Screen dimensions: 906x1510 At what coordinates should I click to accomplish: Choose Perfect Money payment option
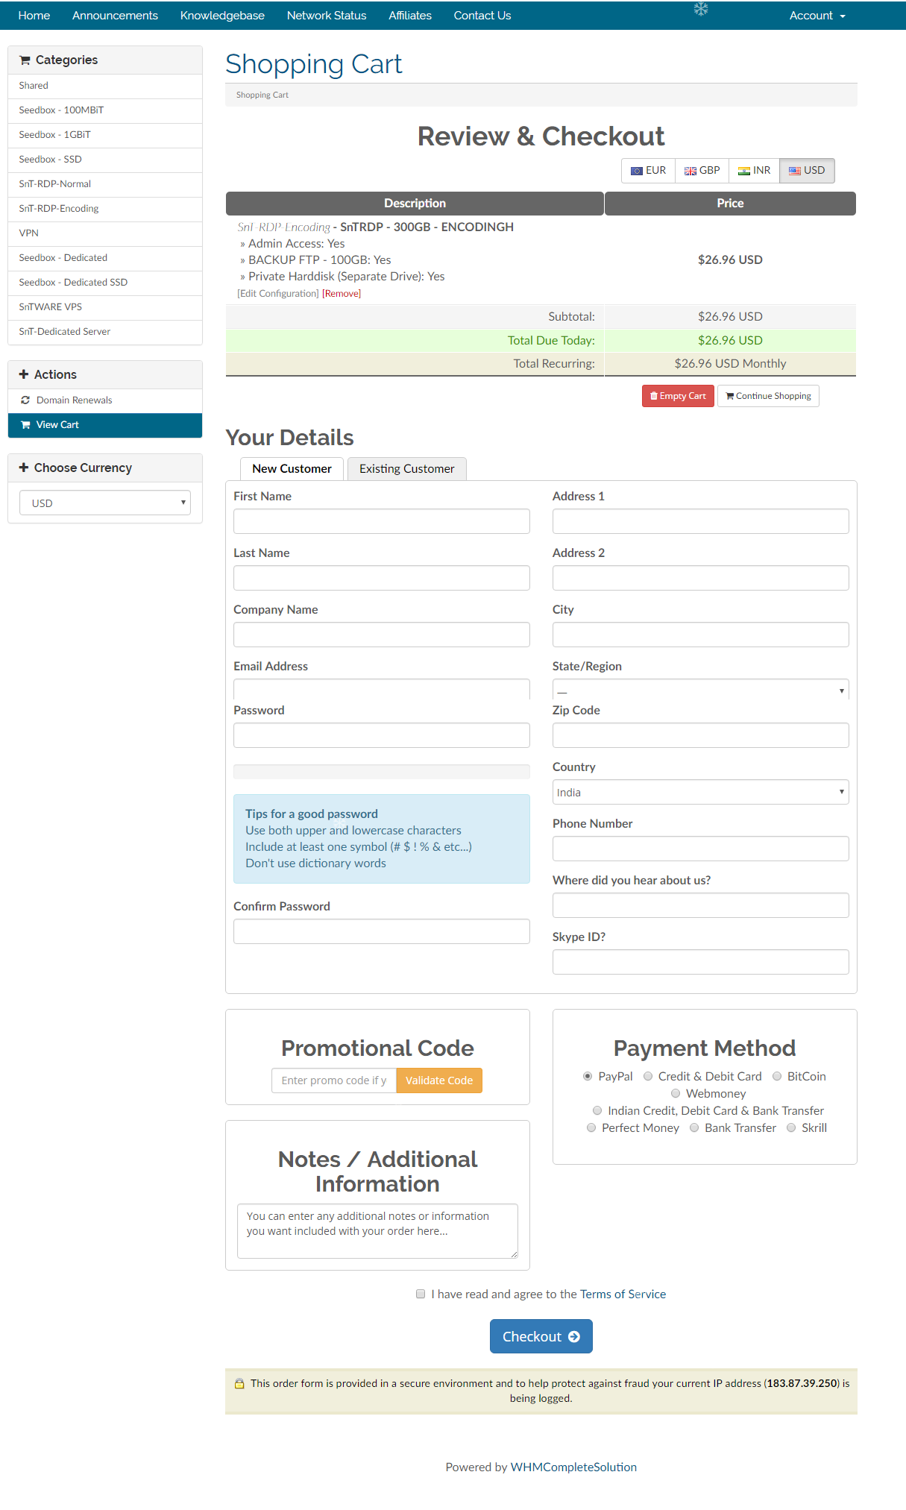591,1127
